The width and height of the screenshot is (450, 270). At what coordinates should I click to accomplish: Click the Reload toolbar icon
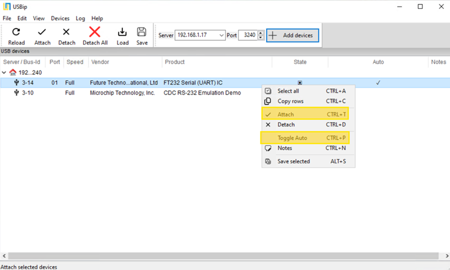coord(16,32)
